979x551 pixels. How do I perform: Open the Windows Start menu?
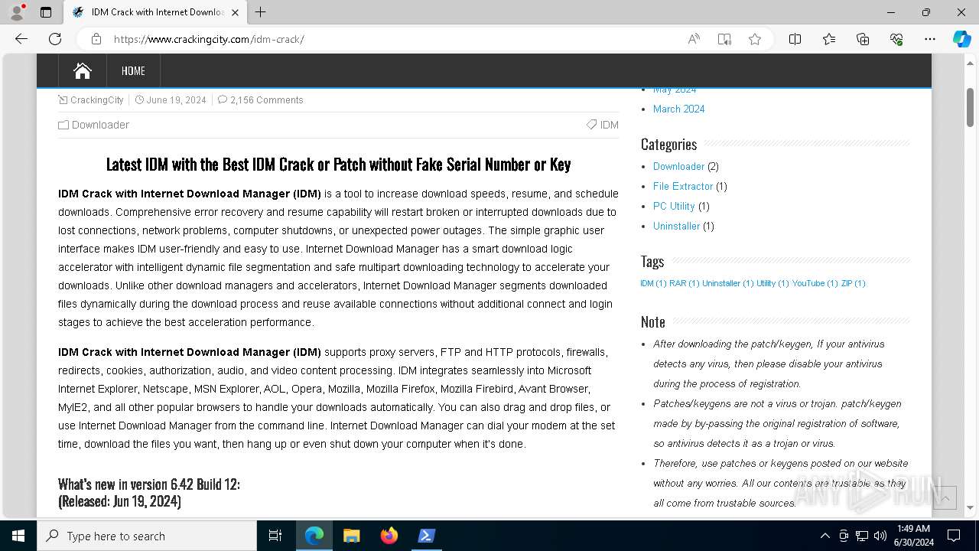click(x=18, y=536)
